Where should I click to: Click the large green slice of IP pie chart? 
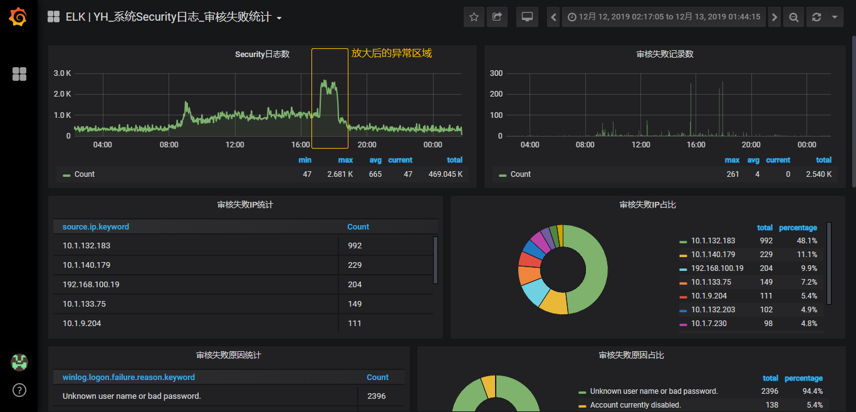pyautogui.click(x=595, y=270)
